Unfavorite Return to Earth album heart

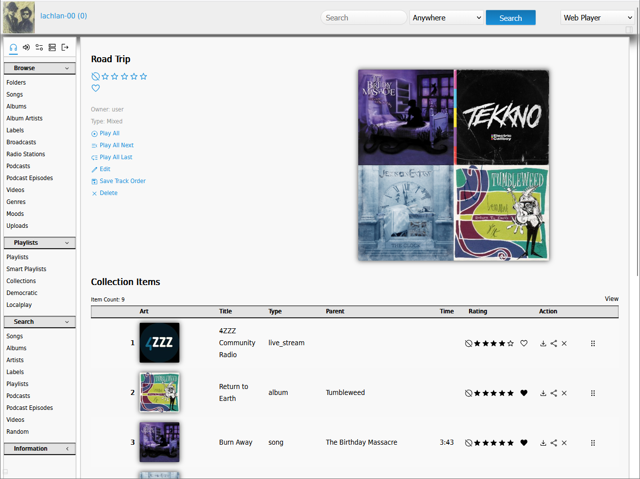(524, 393)
